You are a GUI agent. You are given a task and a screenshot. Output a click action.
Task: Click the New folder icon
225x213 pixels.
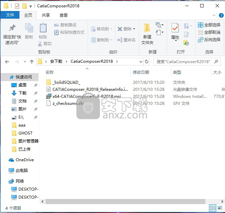point(147,28)
